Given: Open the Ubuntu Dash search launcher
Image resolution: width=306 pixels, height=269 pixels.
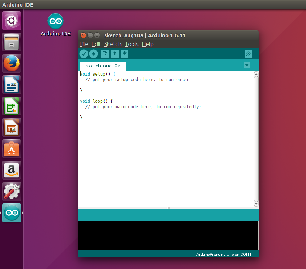Looking at the screenshot, I should click(x=12, y=21).
